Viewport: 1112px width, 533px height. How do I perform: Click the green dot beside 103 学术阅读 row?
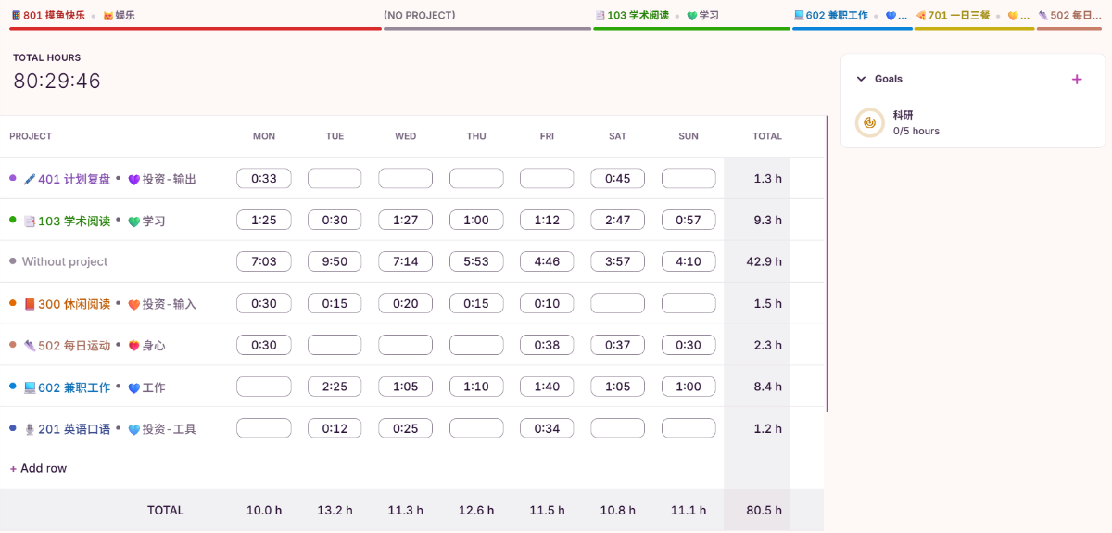tap(12, 220)
